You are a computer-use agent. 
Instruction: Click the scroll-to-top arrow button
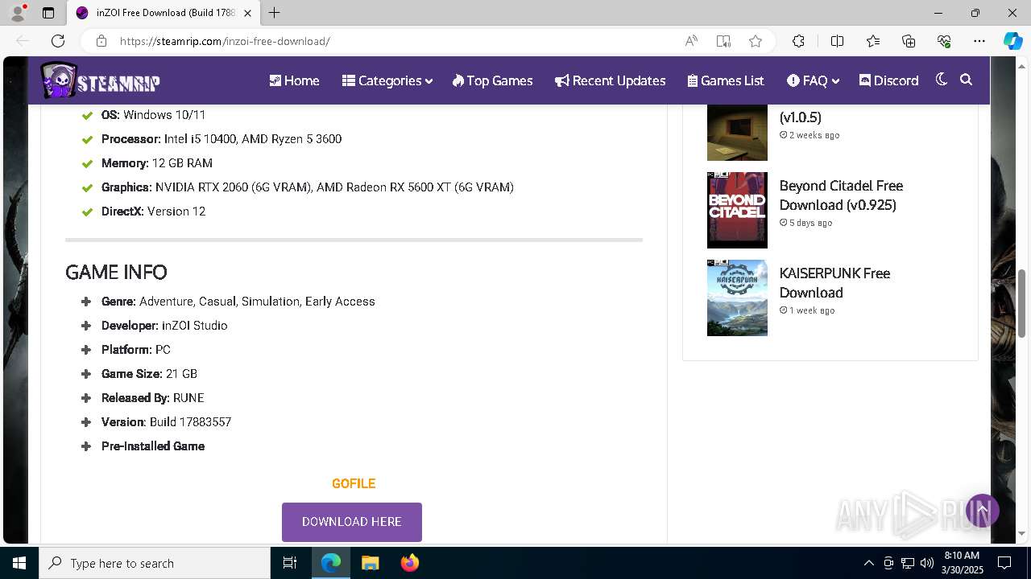click(x=983, y=511)
